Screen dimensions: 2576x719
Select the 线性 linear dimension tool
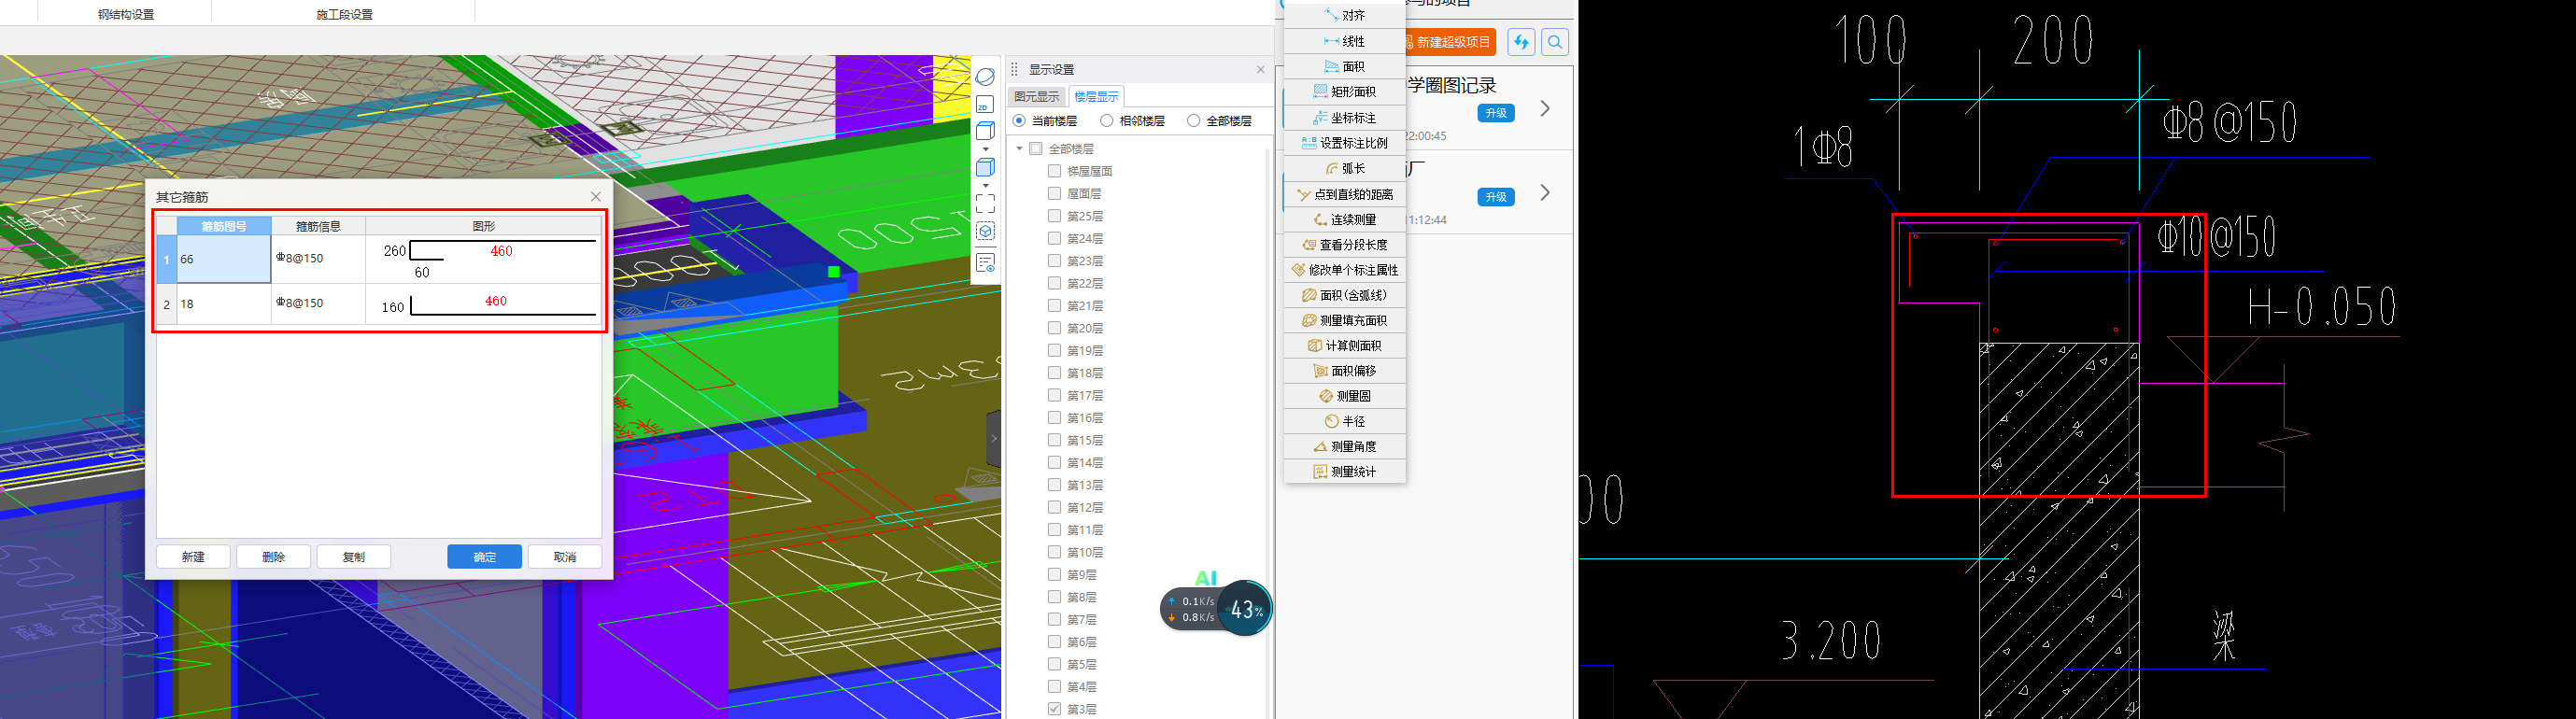click(1345, 41)
